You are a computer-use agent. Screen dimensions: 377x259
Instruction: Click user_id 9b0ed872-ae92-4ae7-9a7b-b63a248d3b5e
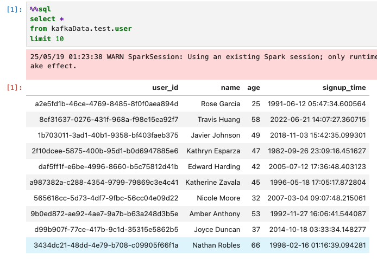104,213
